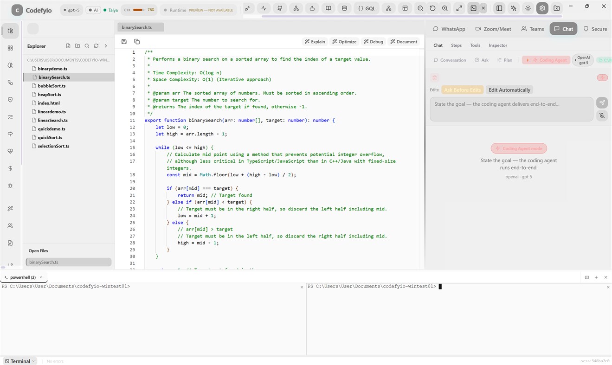Open the grid modules icon in left sidebar
Image resolution: width=612 pixels, height=365 pixels.
[x=10, y=48]
